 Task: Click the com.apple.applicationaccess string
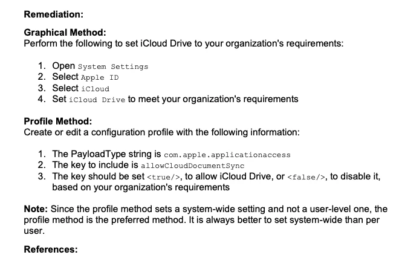point(227,155)
